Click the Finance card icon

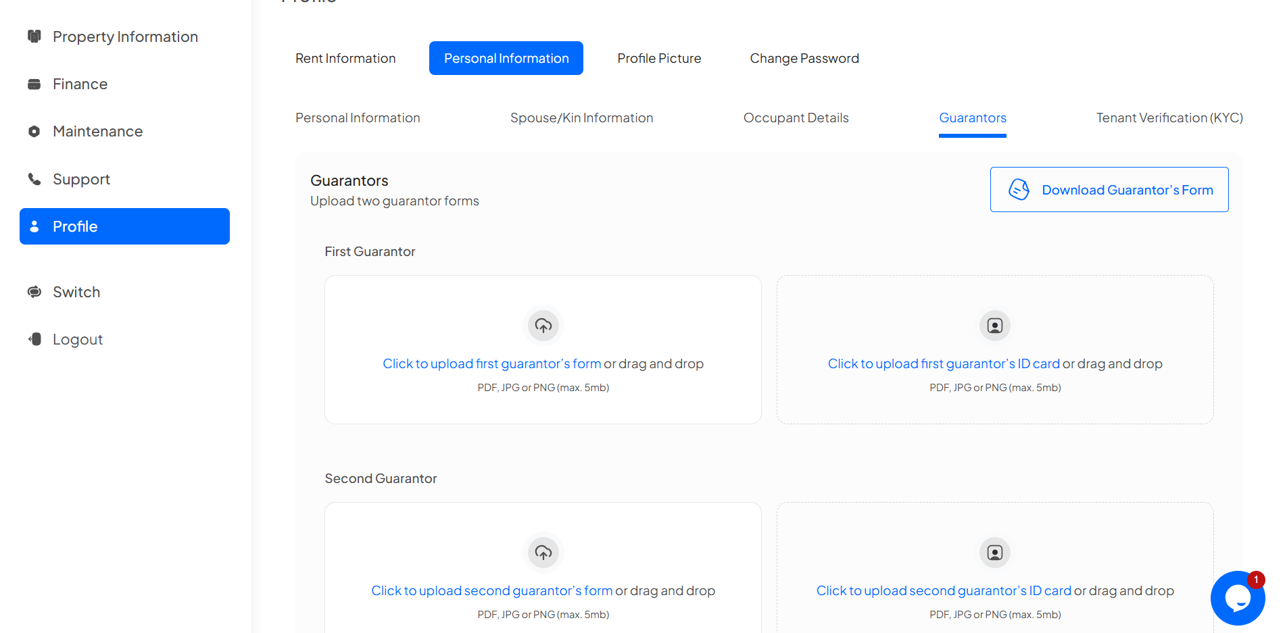[34, 84]
